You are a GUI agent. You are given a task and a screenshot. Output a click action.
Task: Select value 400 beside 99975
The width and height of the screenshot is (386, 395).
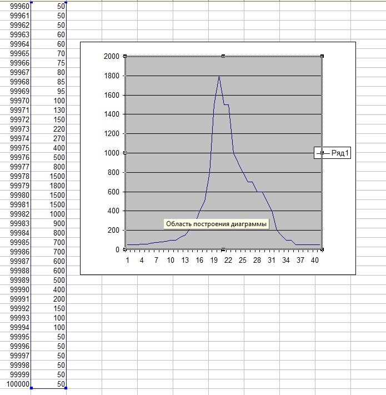tap(48, 148)
